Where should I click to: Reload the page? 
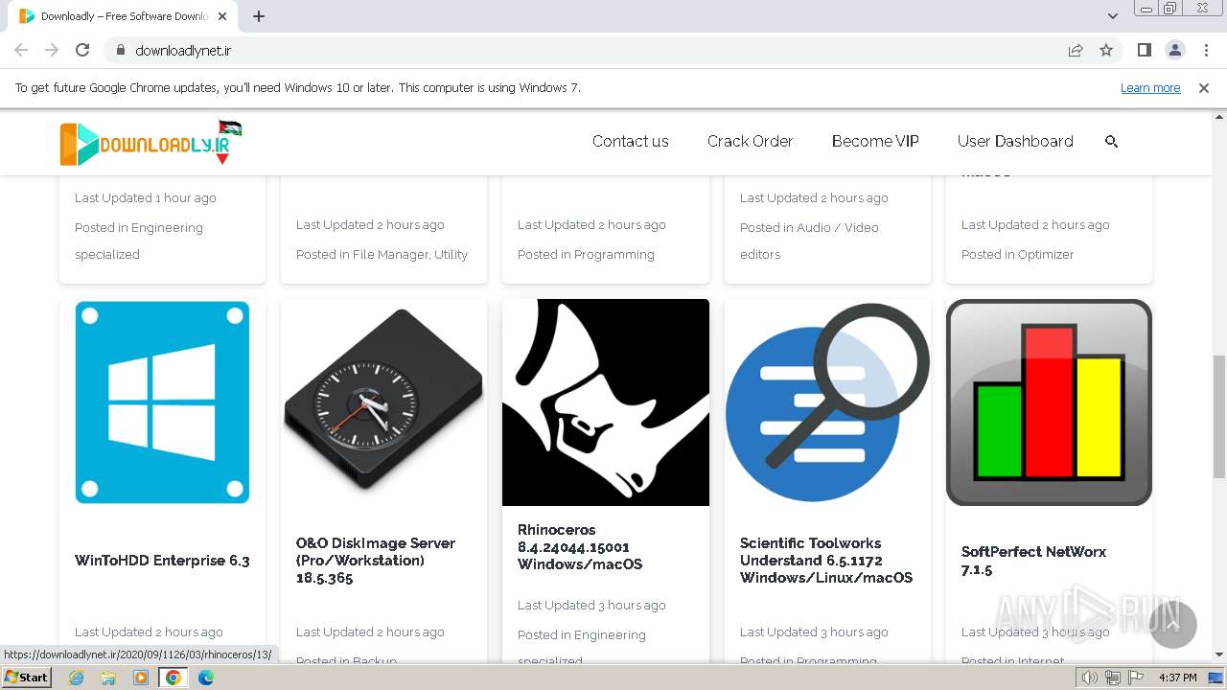82,51
